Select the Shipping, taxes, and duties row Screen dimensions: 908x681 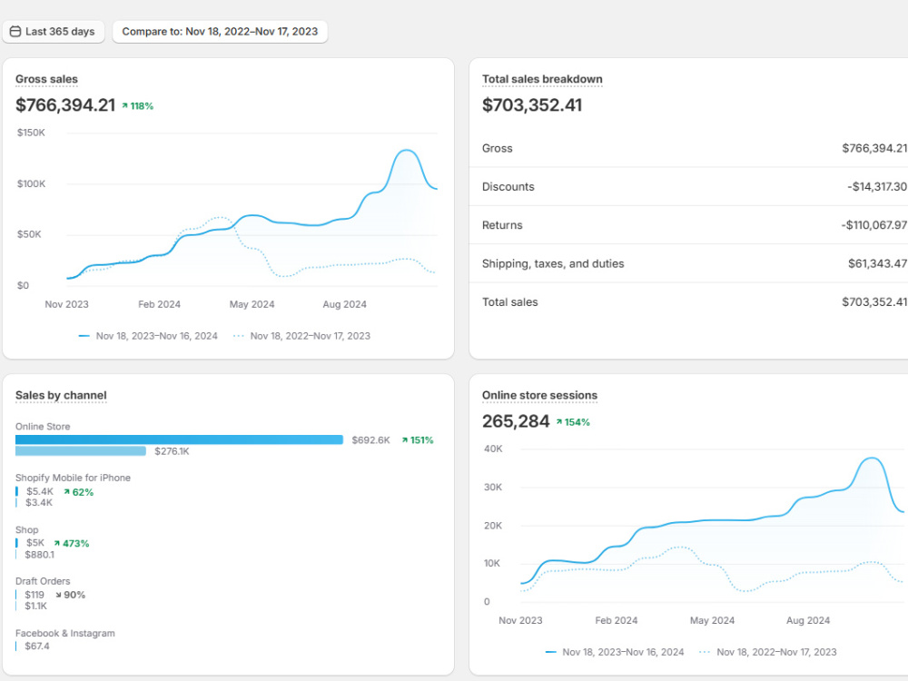[688, 263]
